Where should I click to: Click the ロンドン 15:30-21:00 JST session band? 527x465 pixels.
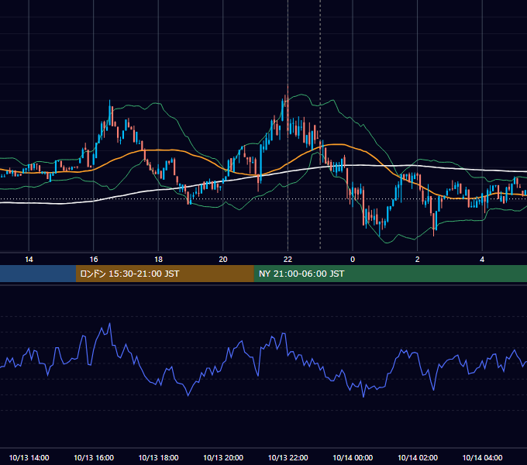[164, 274]
